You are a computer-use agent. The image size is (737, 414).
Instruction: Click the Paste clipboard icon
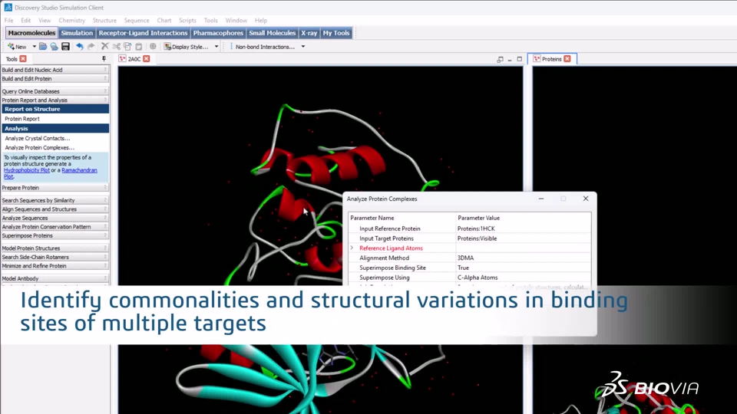pos(139,47)
